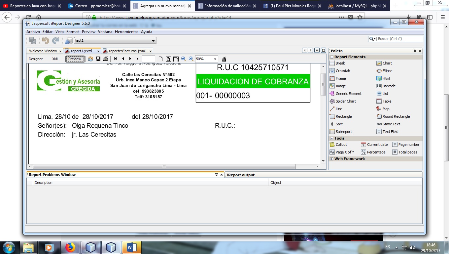Screen dimensions: 449x254
Task: Switch to Designer view
Action: (x=36, y=59)
